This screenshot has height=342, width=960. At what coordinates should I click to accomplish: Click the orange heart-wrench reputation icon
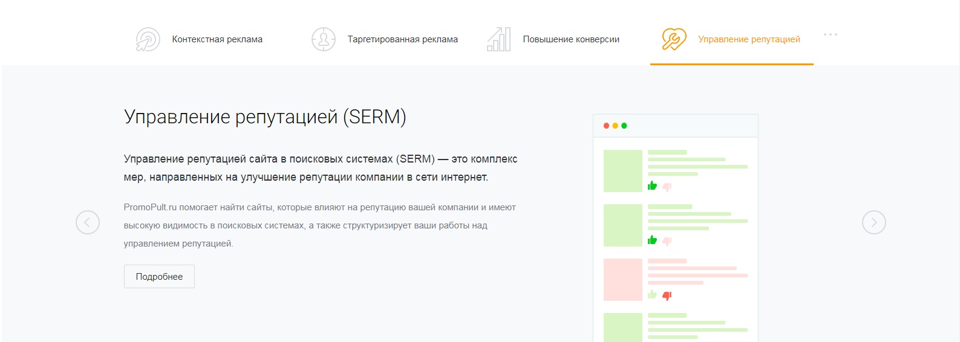[674, 39]
